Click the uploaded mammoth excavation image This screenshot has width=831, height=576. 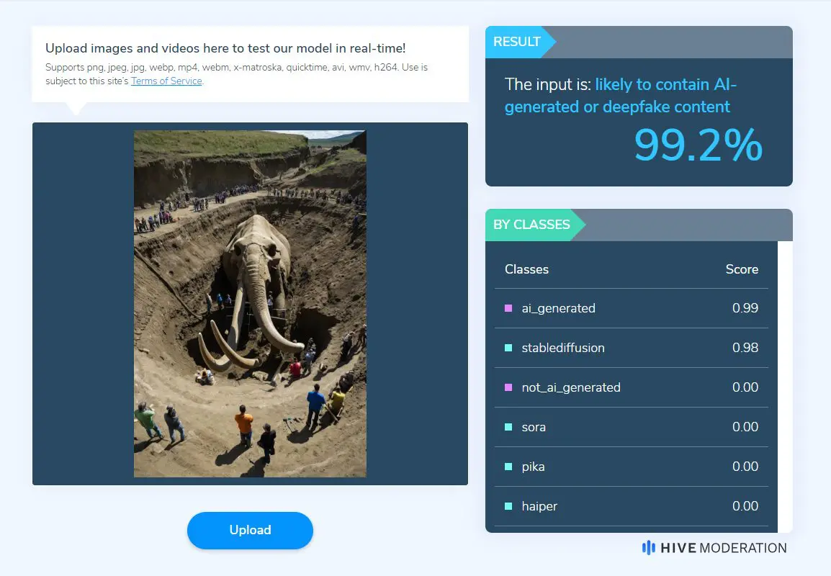click(250, 304)
